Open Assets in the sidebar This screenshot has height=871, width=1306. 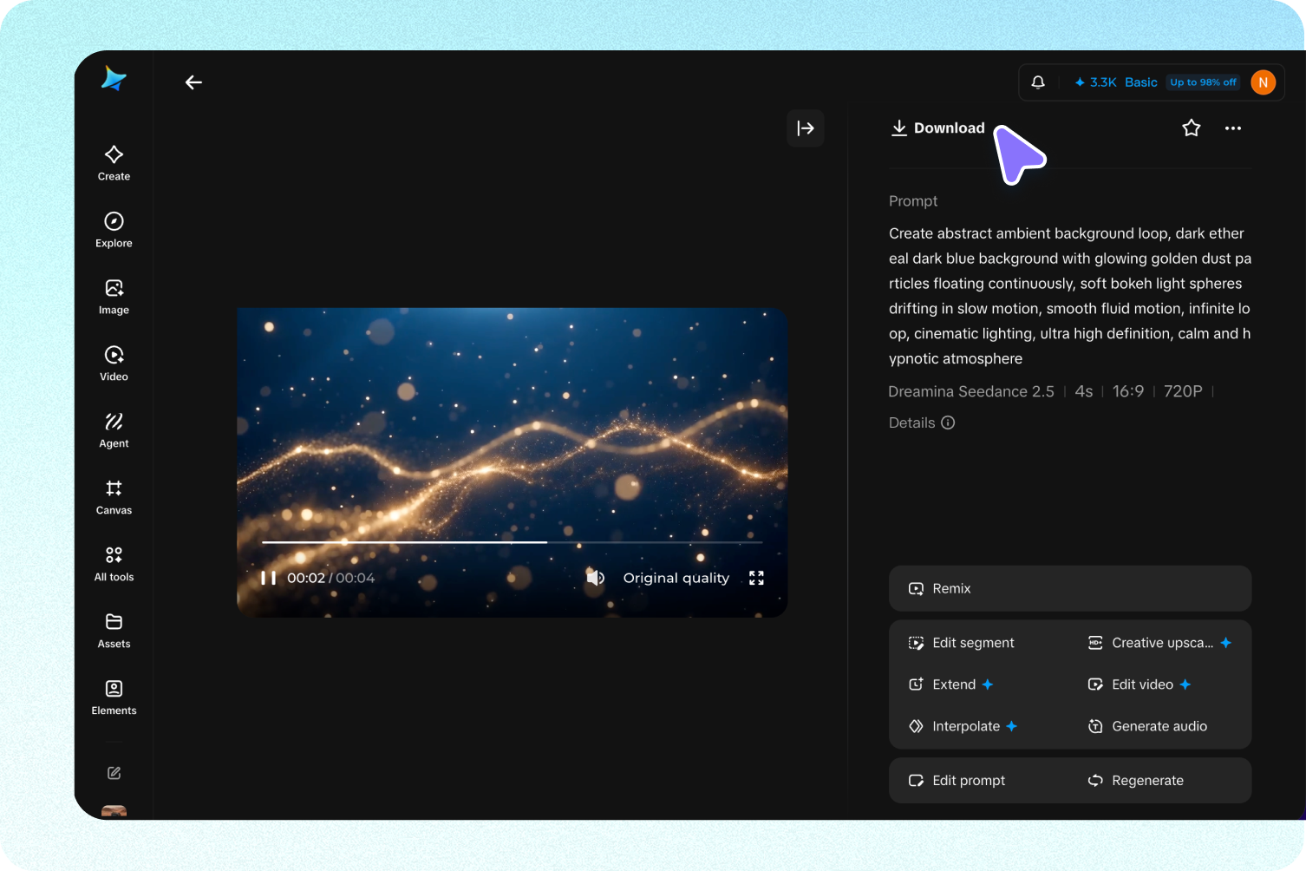click(x=114, y=631)
